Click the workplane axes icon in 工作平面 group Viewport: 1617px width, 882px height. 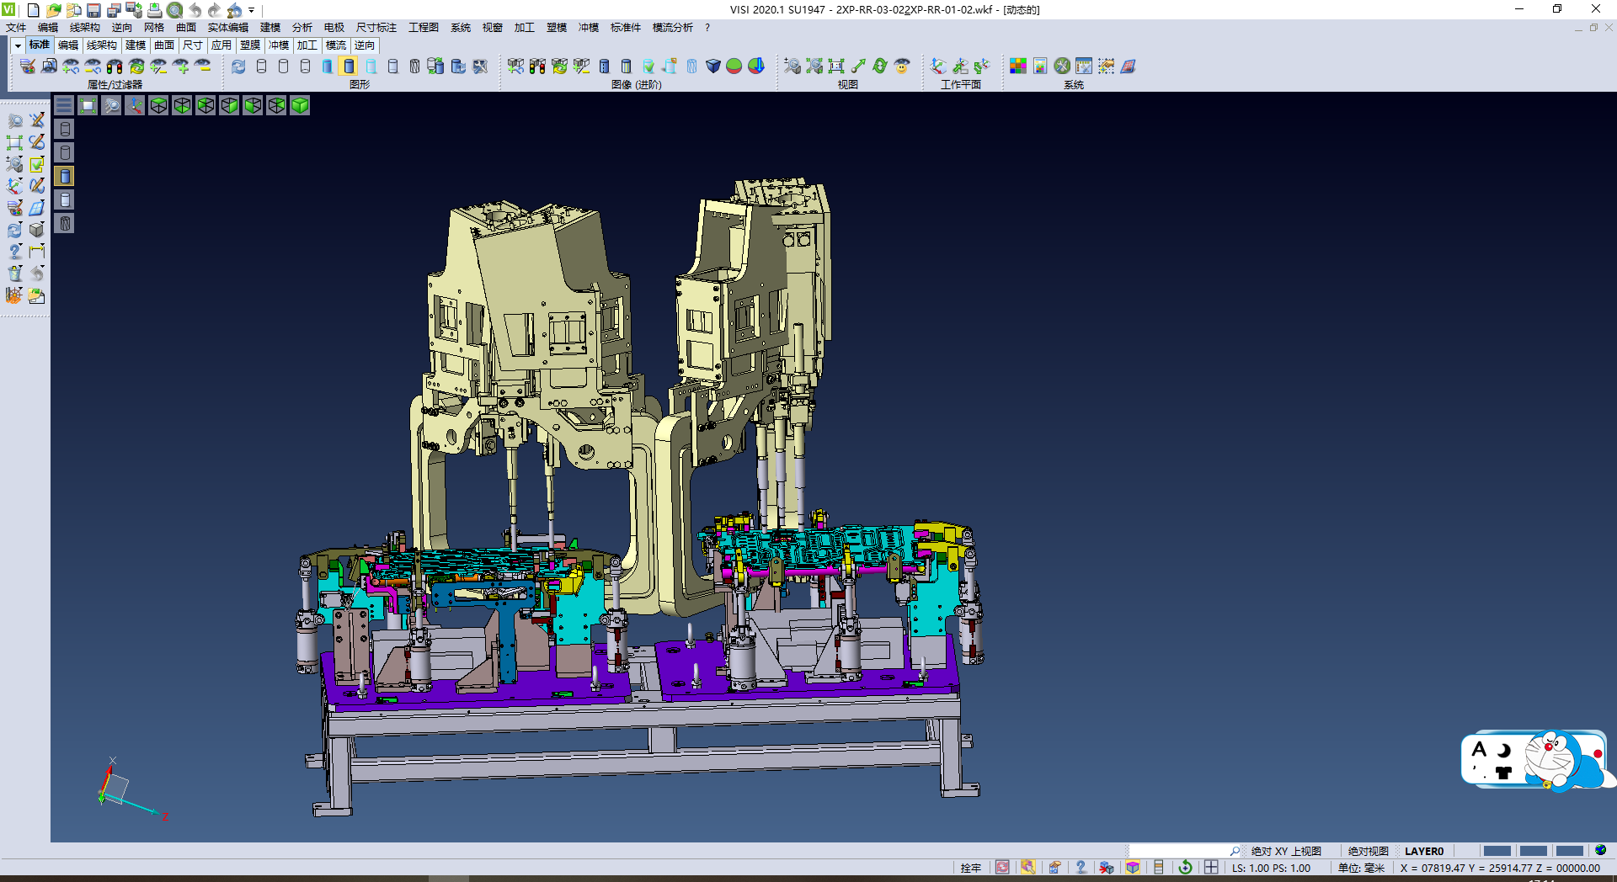938,66
